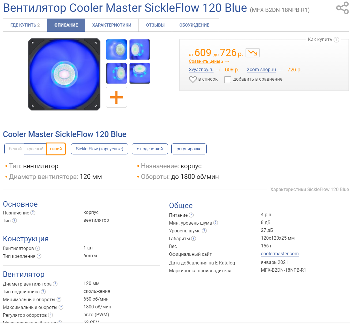This screenshot has height=324, width=350.
Task: Click help icon beside 'Тип крепления'
Action: 39,256
